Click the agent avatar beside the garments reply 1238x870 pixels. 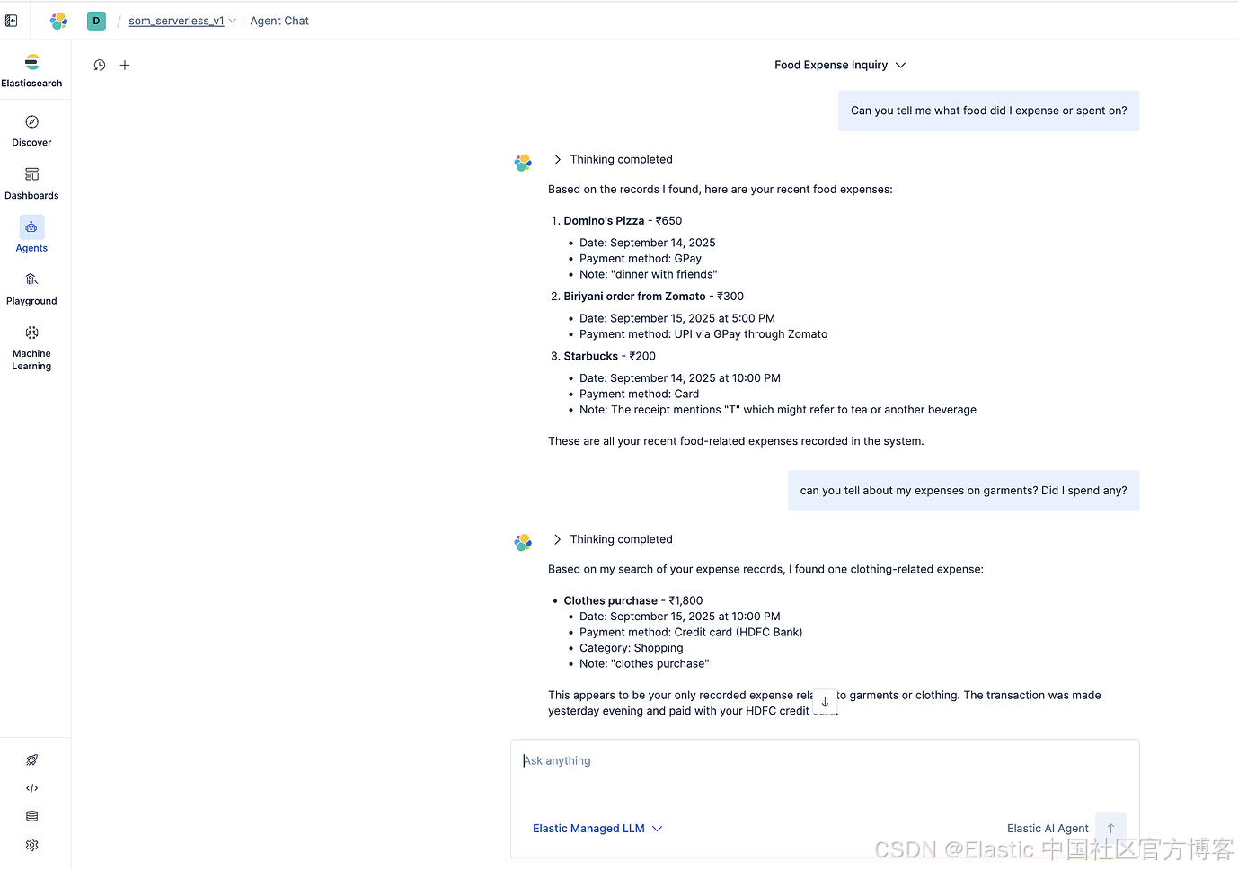523,543
